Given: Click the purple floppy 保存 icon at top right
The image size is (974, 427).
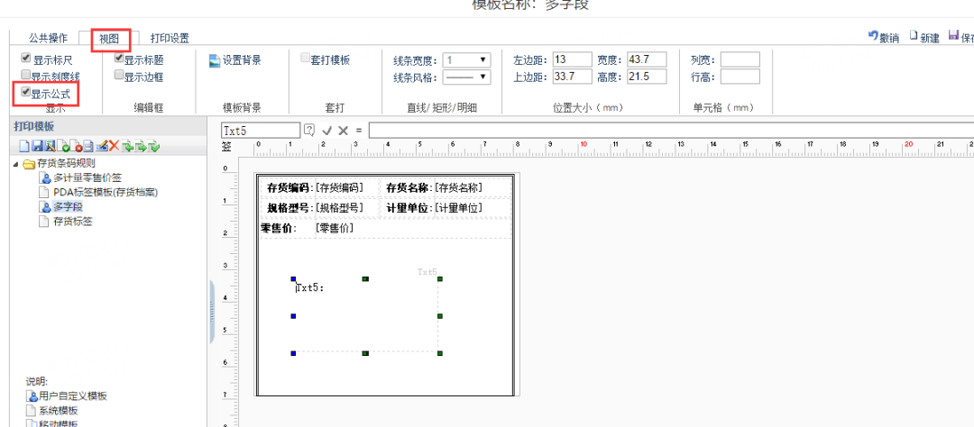Looking at the screenshot, I should (954, 36).
